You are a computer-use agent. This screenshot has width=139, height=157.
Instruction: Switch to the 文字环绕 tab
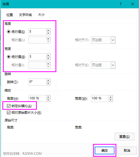point(25,15)
